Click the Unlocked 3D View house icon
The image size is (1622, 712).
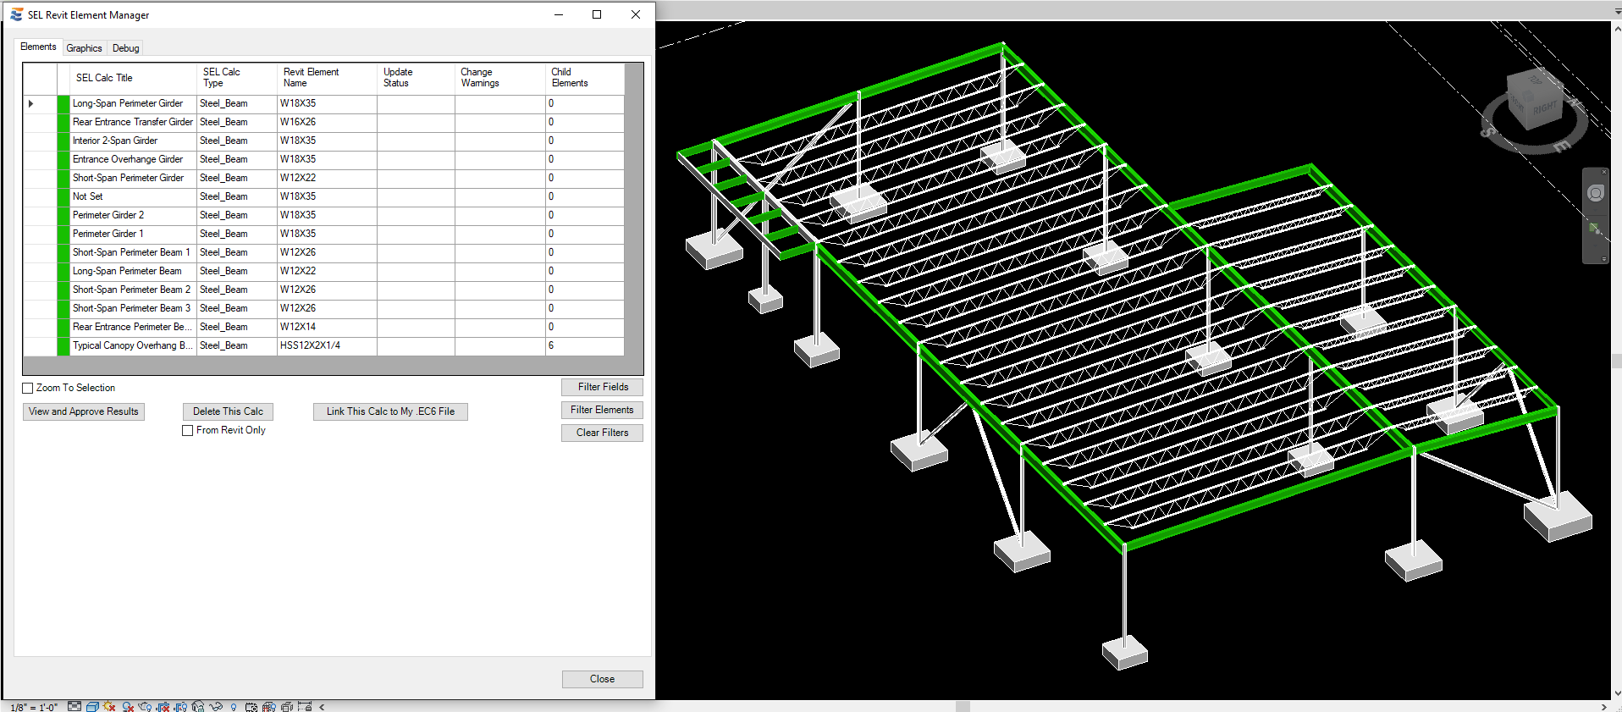point(197,706)
